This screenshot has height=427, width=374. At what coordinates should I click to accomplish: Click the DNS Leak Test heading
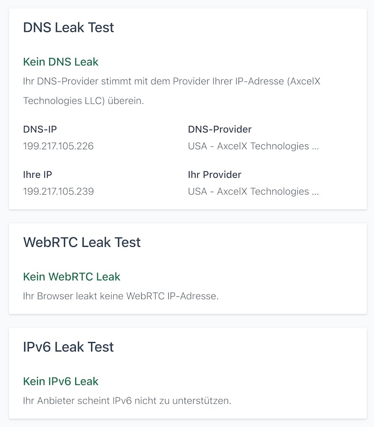[x=68, y=28]
